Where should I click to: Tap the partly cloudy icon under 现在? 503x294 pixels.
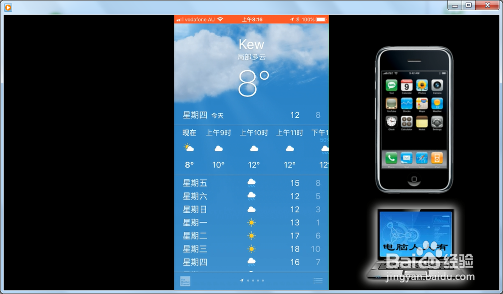point(189,148)
